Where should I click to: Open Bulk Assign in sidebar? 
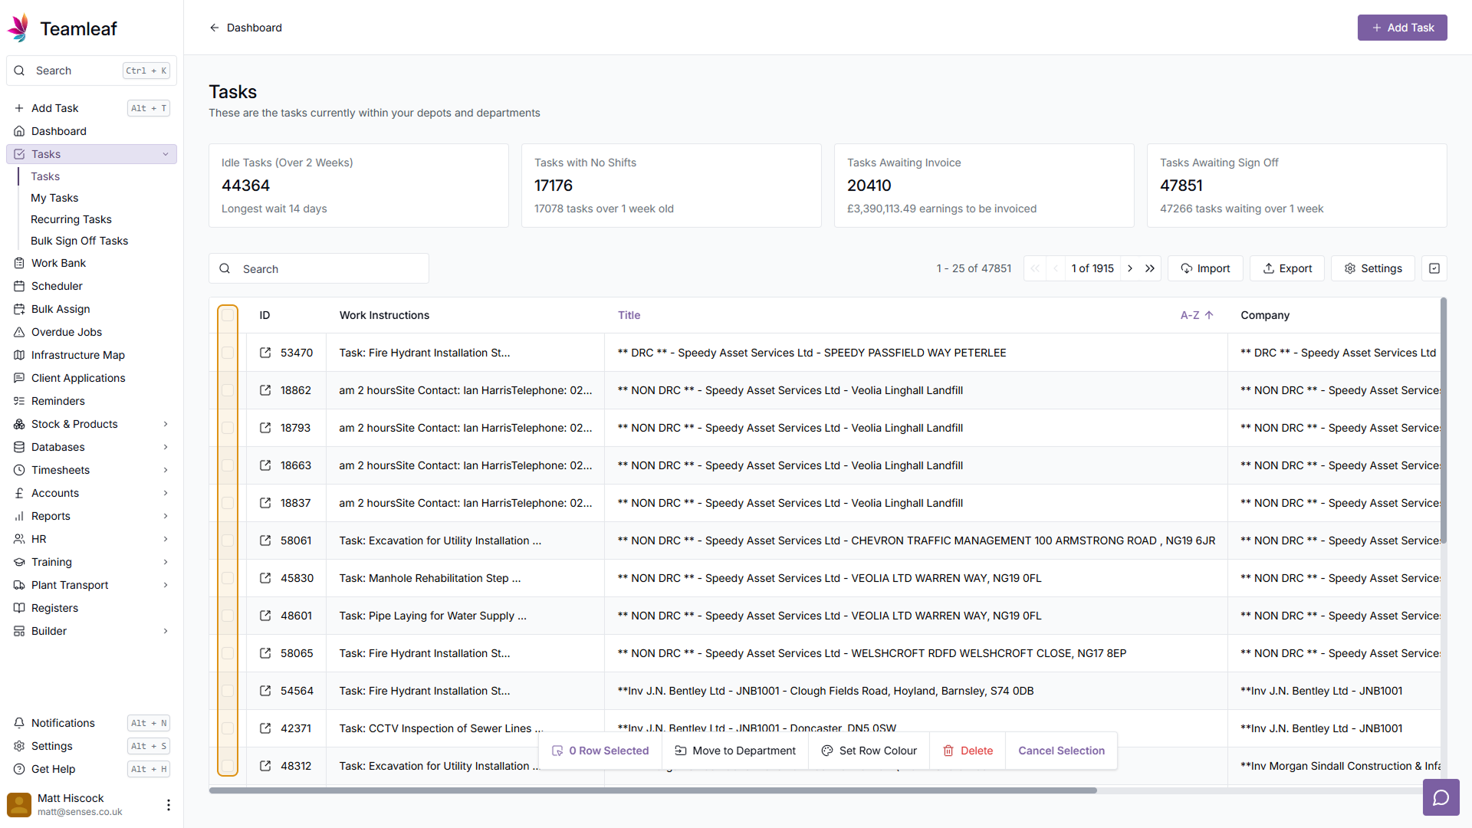(x=91, y=309)
